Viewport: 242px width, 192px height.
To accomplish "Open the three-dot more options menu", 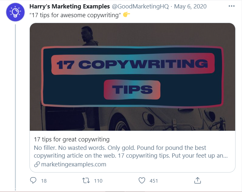I will tap(232, 6).
